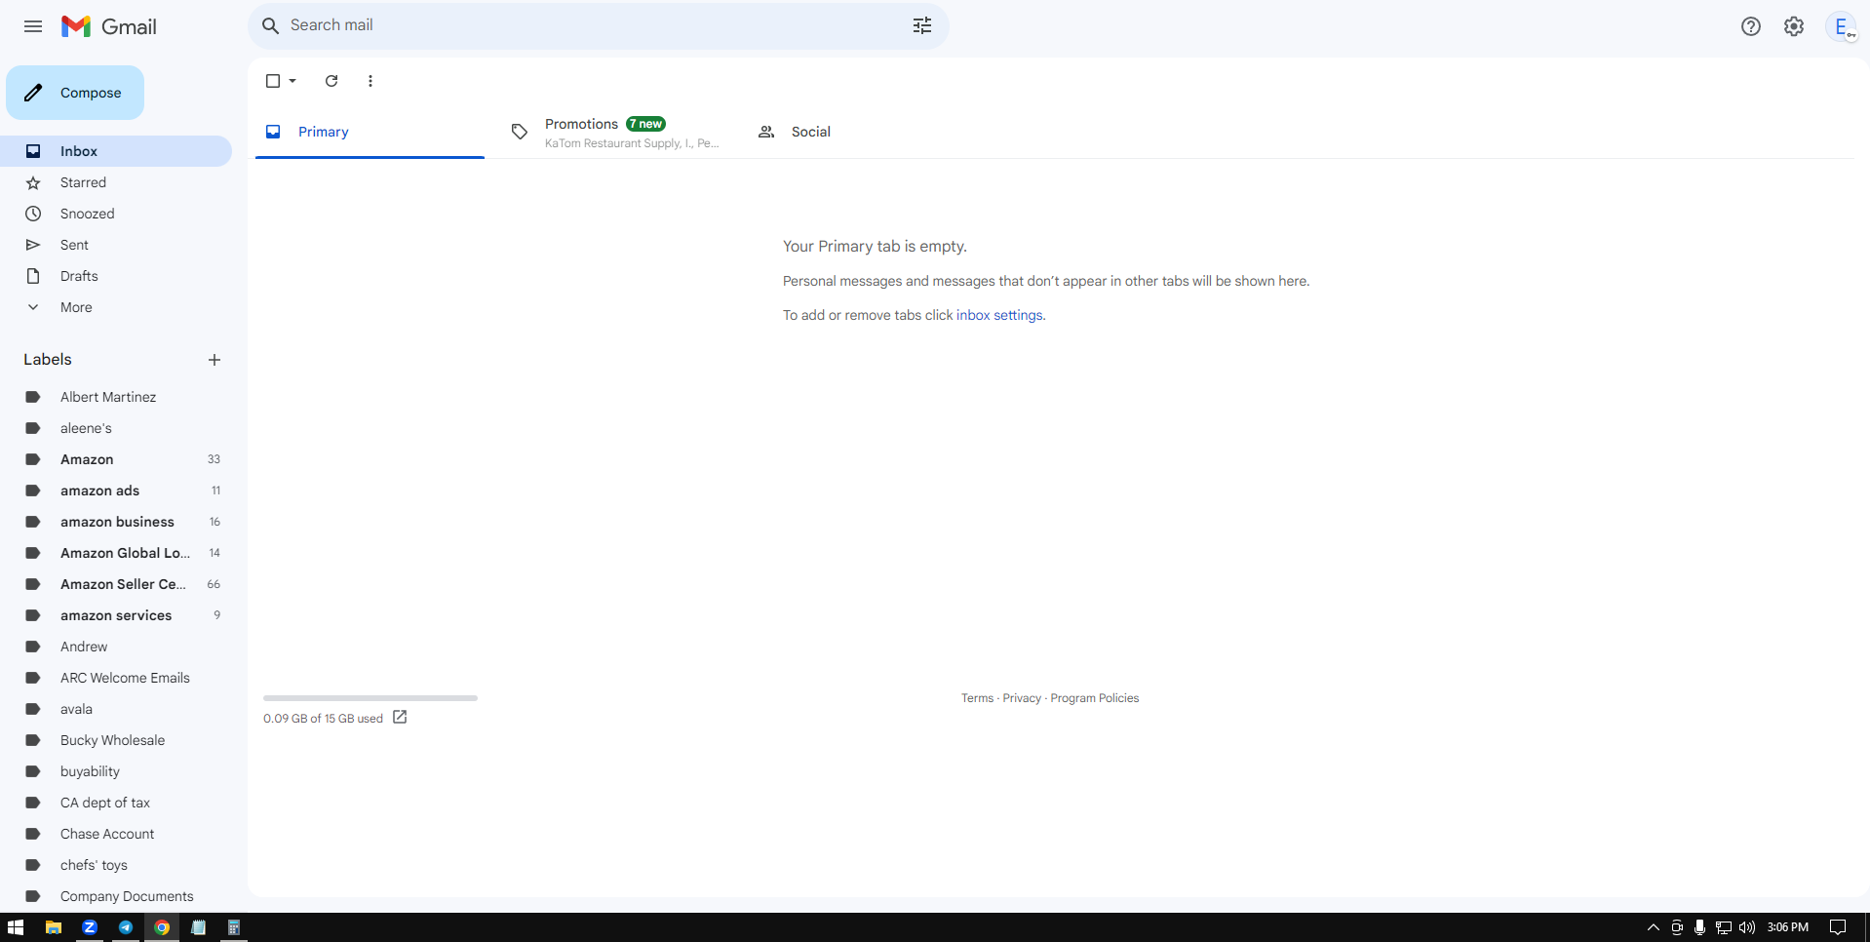Open the Amazon Seller Ce... label
Image resolution: width=1870 pixels, height=942 pixels.
(x=116, y=584)
